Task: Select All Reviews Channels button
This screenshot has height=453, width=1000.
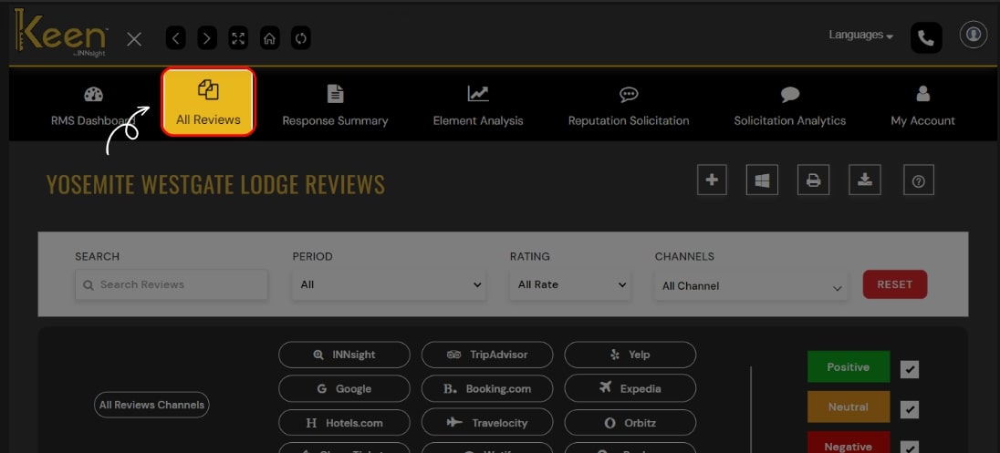Action: (151, 405)
